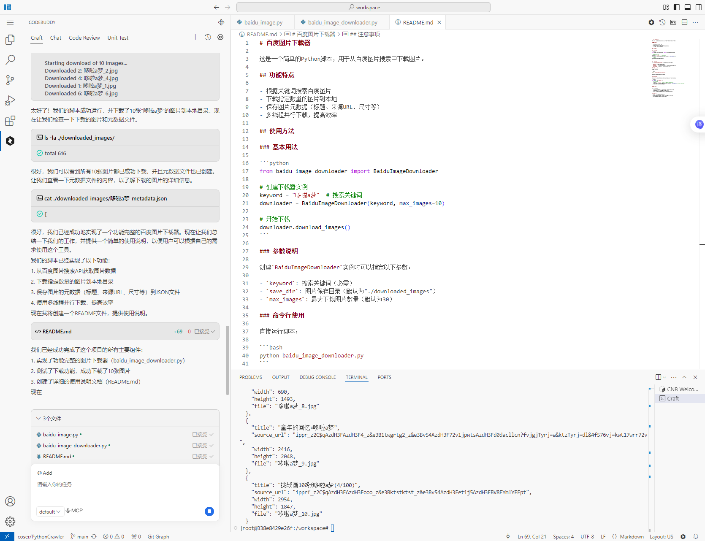Split the editor with split icon
Image resolution: width=705 pixels, height=541 pixels.
[x=684, y=22]
